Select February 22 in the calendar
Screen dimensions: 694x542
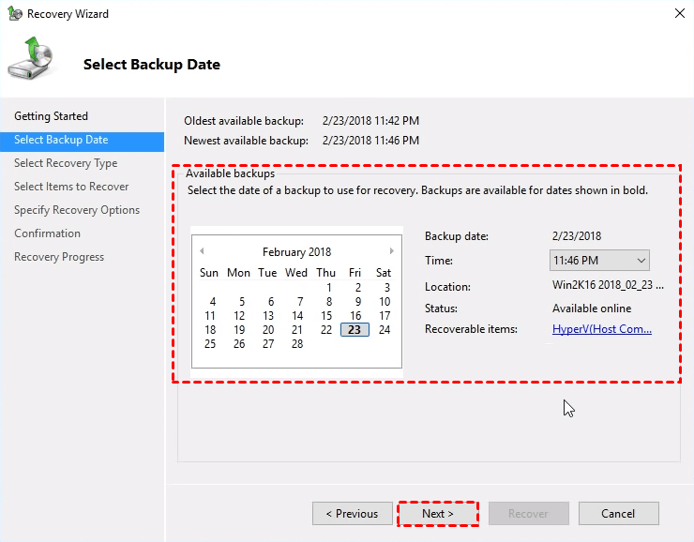tap(326, 330)
